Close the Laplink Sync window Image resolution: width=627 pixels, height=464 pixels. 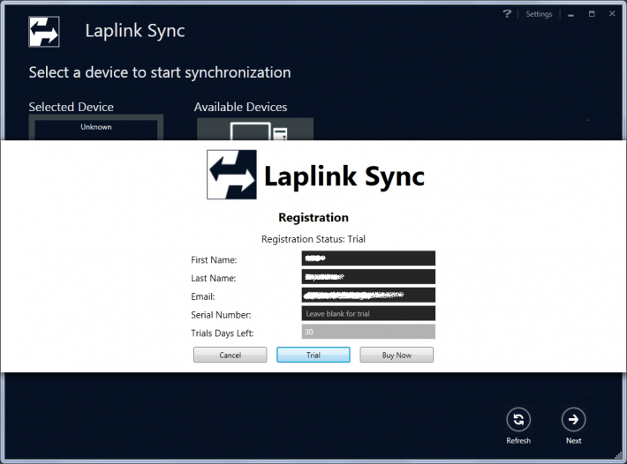[x=612, y=13]
